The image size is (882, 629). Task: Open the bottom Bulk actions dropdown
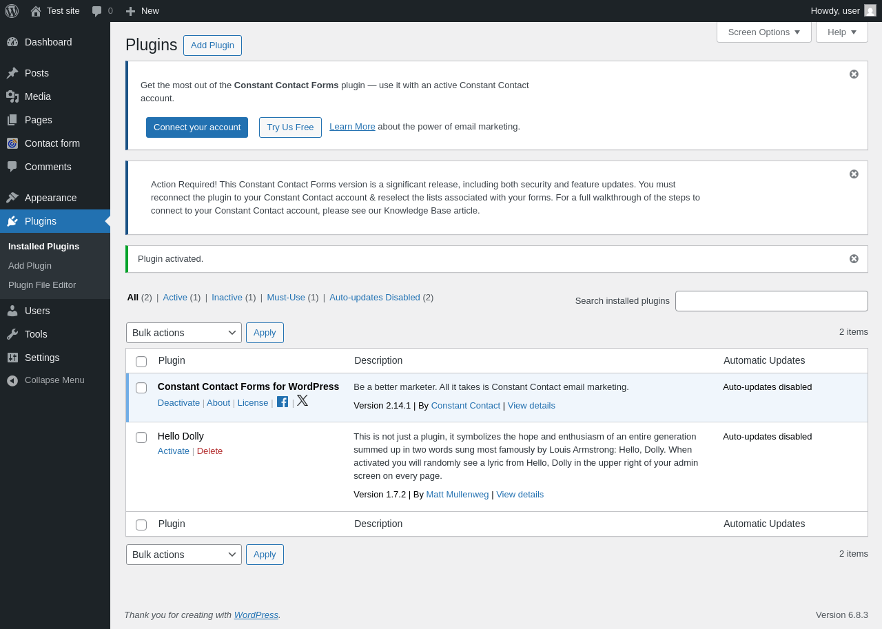[183, 555]
